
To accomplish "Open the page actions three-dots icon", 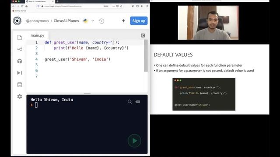I will (x=114, y=6).
